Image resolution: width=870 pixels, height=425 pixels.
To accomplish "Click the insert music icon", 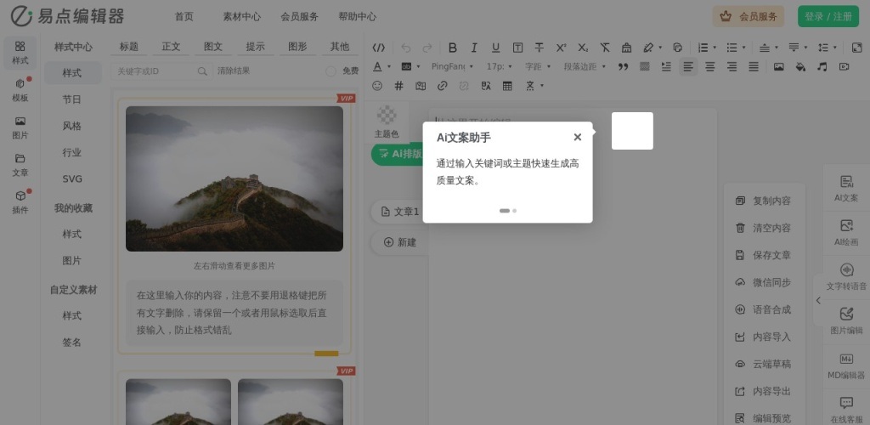I will pos(822,66).
